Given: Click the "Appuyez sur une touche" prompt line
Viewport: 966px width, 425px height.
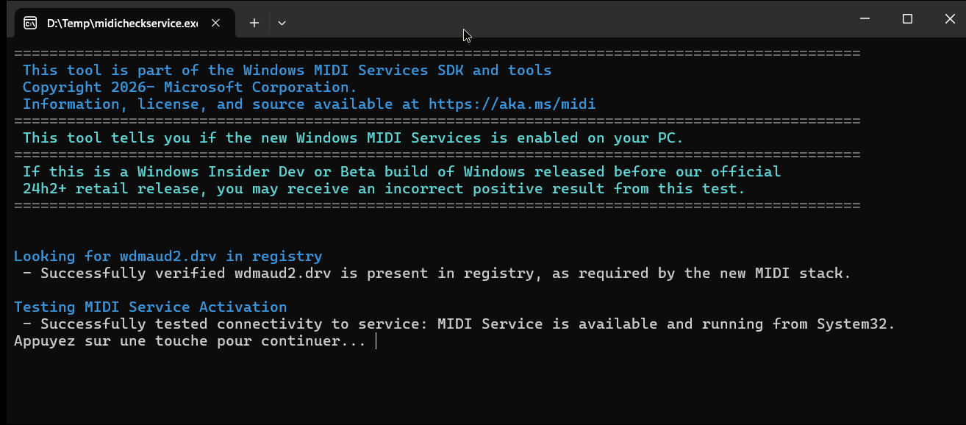Looking at the screenshot, I should (x=190, y=341).
